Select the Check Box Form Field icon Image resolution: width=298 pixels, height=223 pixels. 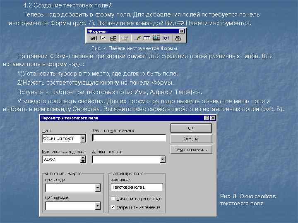[x=103, y=38]
